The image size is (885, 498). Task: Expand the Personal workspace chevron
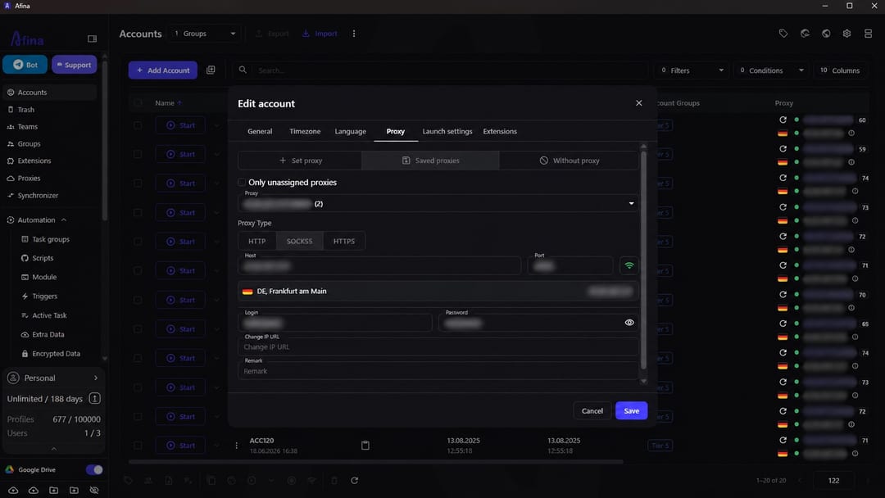pyautogui.click(x=95, y=378)
